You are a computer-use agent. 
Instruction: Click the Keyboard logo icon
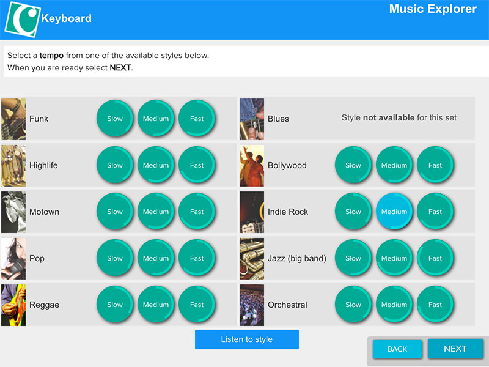(23, 19)
